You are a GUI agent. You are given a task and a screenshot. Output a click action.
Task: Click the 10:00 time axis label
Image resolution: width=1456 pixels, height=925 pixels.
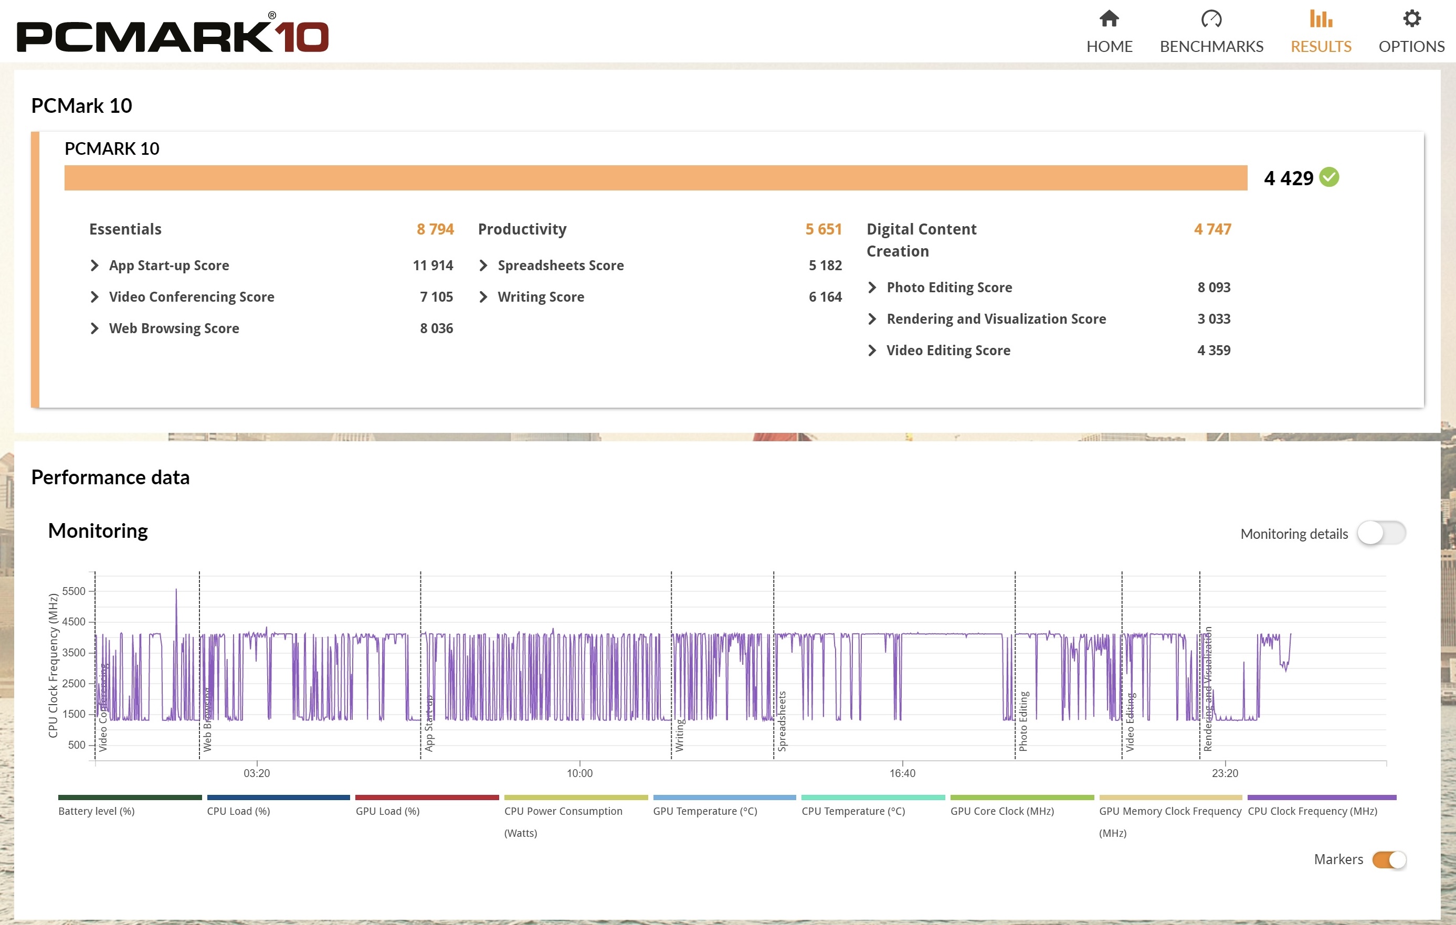[x=579, y=773]
